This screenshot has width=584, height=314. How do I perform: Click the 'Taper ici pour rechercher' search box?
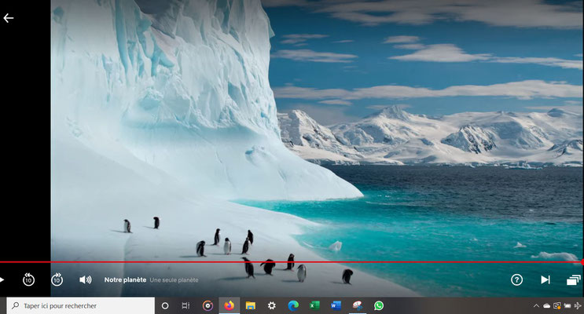tap(80, 305)
